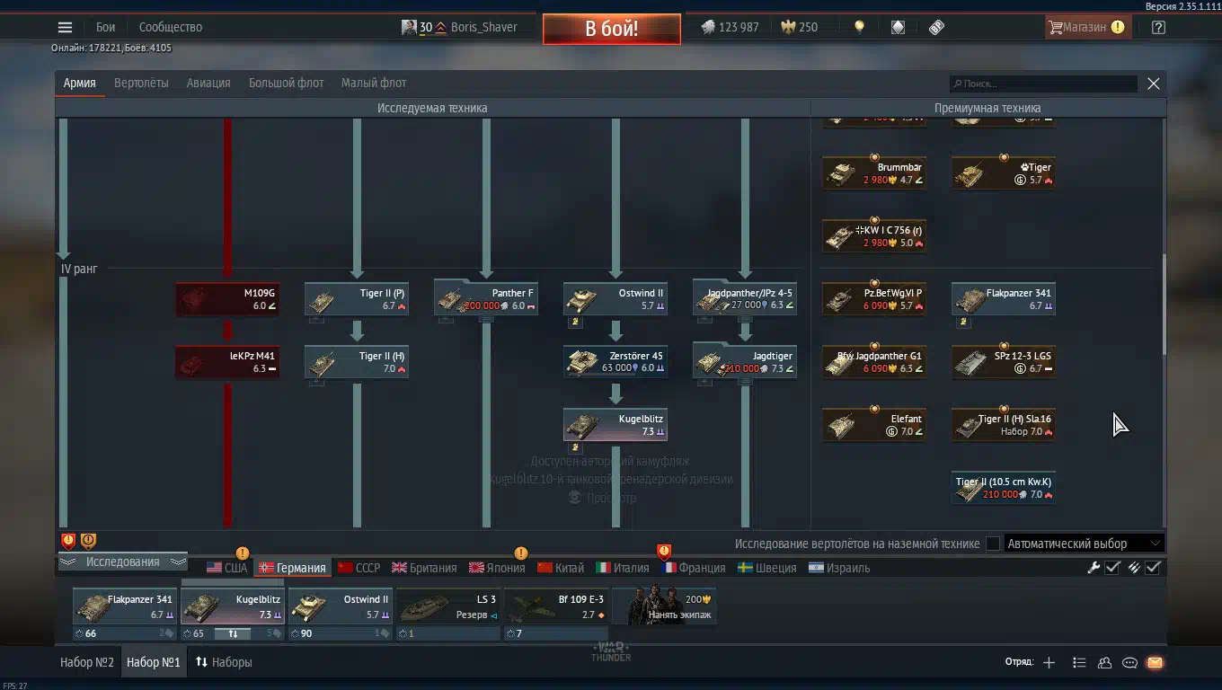This screenshot has height=690, width=1222.
Task: Open the Boris_Shaver player profile
Action: pos(459,27)
